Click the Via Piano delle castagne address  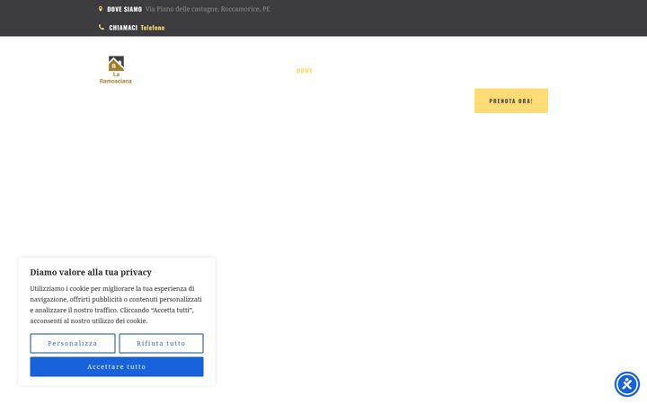(x=208, y=9)
